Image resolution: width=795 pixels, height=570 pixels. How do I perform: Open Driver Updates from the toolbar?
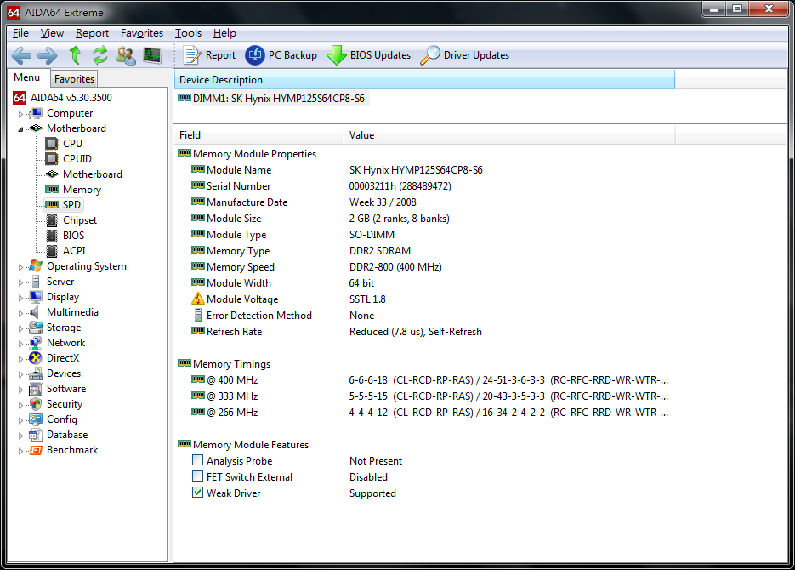tap(465, 55)
